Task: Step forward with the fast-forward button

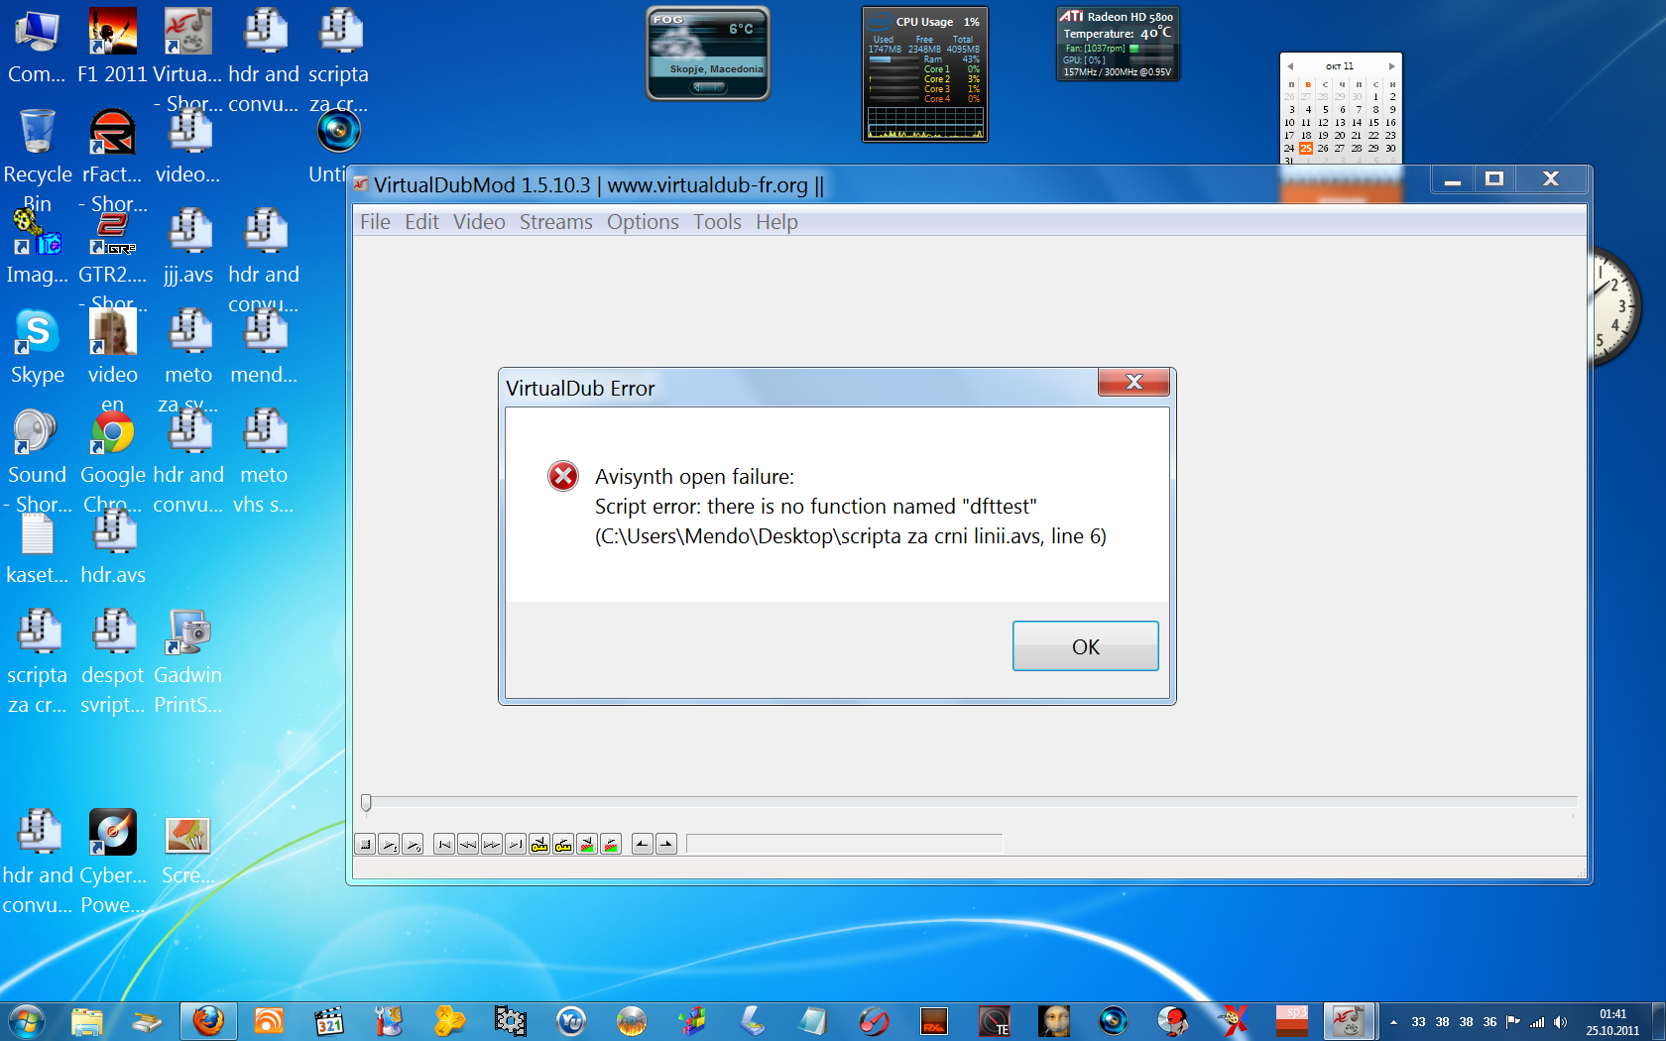Action: (x=492, y=845)
